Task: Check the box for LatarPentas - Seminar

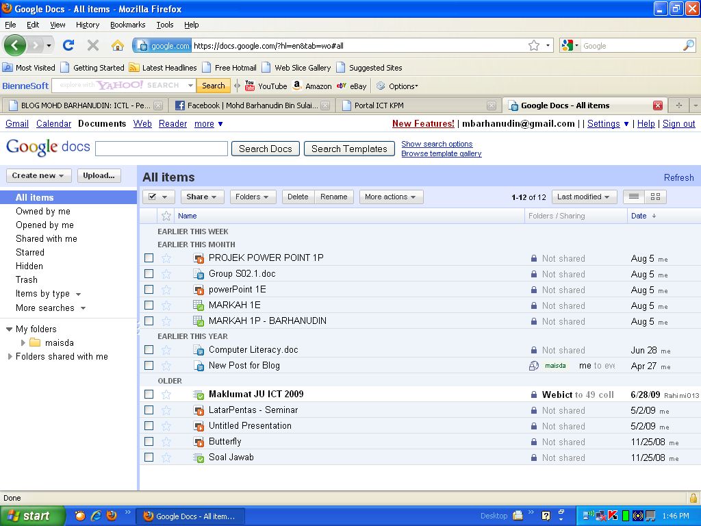Action: [149, 410]
